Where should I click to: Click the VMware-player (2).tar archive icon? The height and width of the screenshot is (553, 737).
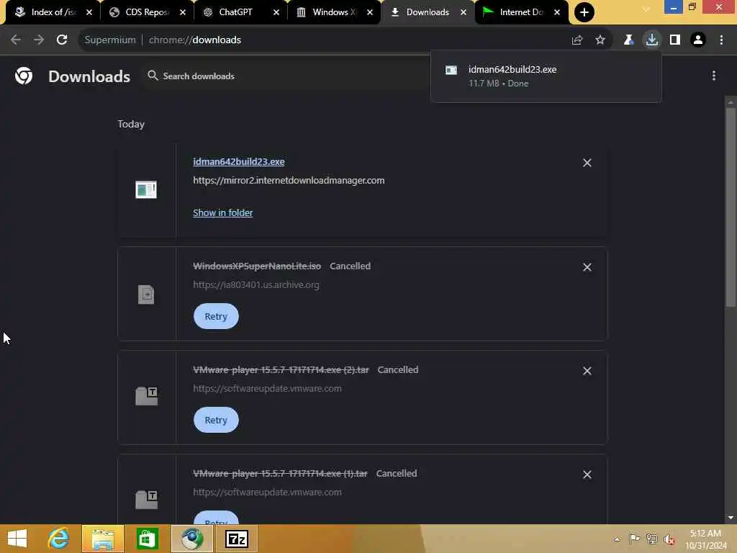tap(147, 396)
